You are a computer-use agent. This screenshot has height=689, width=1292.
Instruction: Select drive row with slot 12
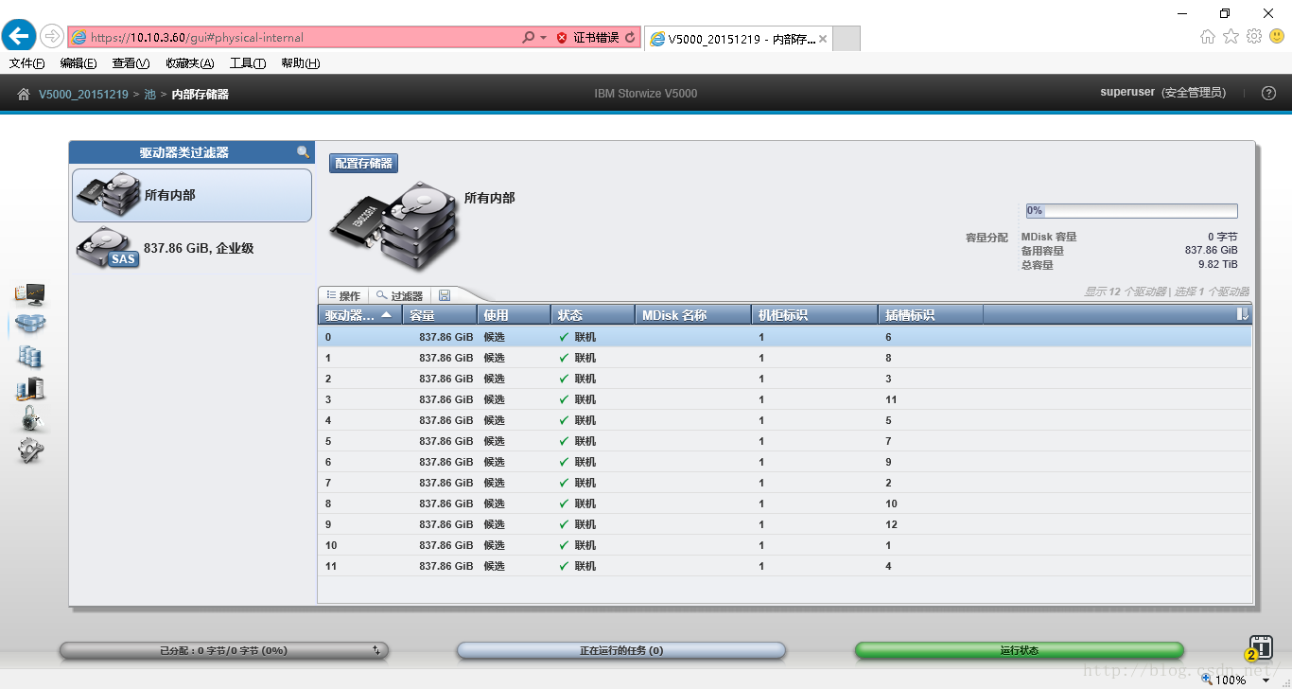click(784, 524)
